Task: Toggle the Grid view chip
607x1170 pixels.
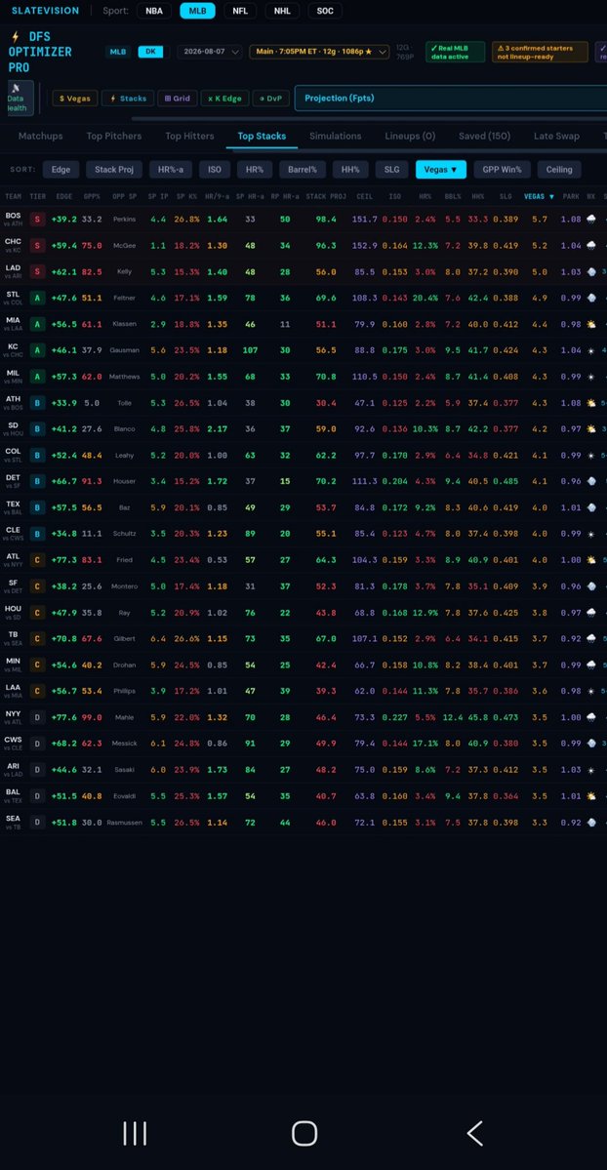Action: 177,99
